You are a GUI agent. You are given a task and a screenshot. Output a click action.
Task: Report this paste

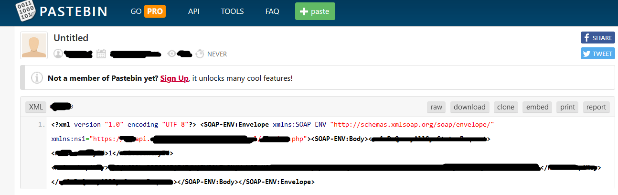click(596, 107)
